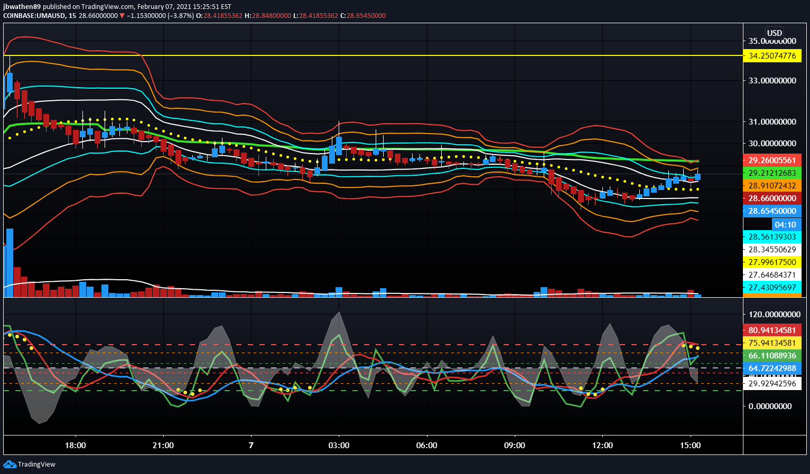The height and width of the screenshot is (474, 810).
Task: Click the 35.00000000 price axis label
Action: [x=772, y=41]
